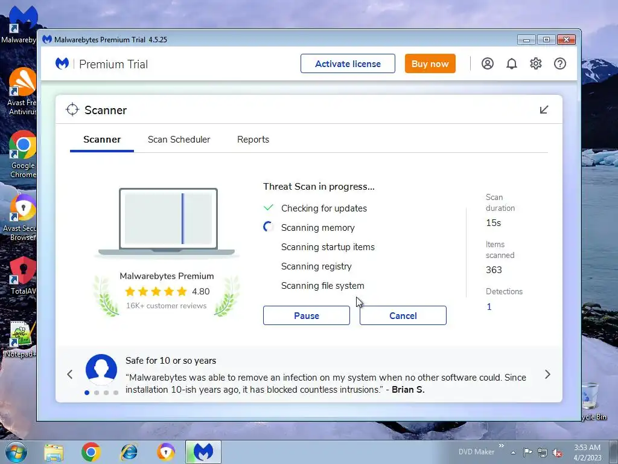The height and width of the screenshot is (464, 618).
Task: Click the five star rating 4.80
Action: click(x=167, y=292)
